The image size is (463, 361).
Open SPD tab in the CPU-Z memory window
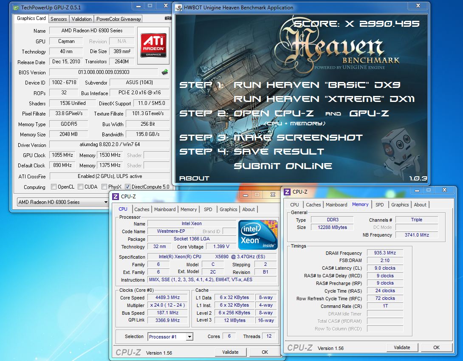pos(380,205)
